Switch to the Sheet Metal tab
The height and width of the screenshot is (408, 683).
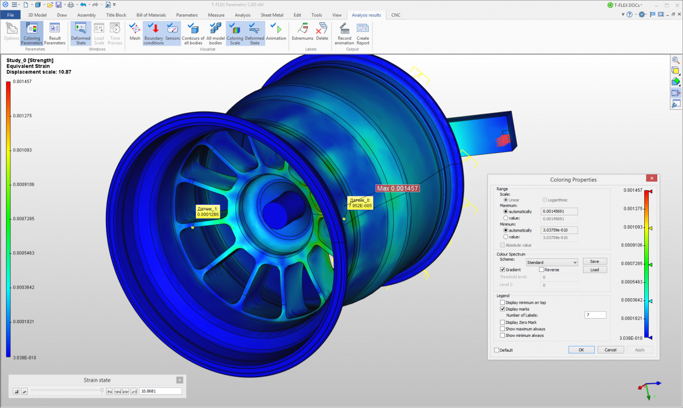pyautogui.click(x=272, y=15)
